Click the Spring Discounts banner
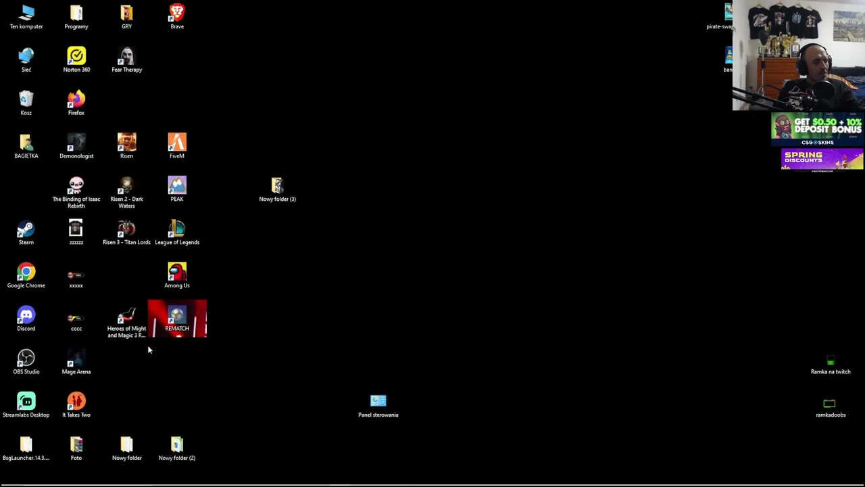The width and height of the screenshot is (865, 487). 822,160
